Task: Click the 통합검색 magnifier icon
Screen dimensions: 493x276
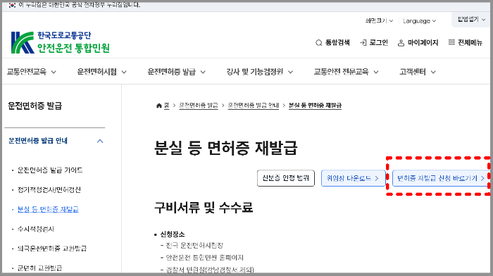Action: coord(319,43)
